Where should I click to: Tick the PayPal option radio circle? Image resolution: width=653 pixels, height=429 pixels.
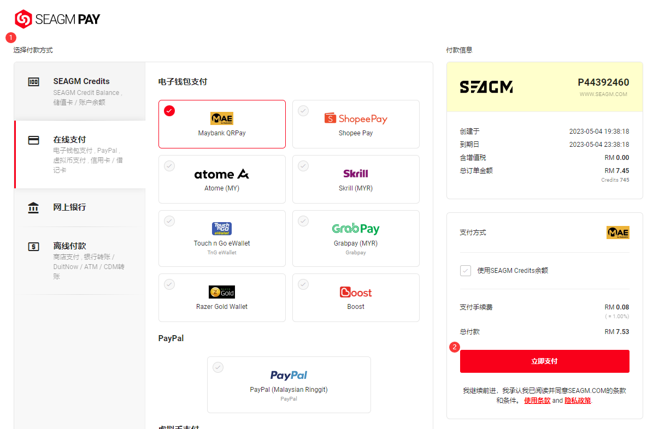(218, 367)
